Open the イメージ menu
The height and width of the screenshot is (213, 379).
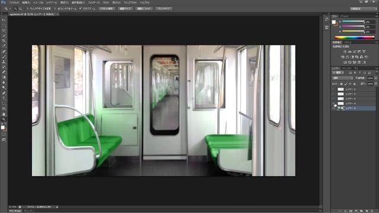[x=38, y=2]
